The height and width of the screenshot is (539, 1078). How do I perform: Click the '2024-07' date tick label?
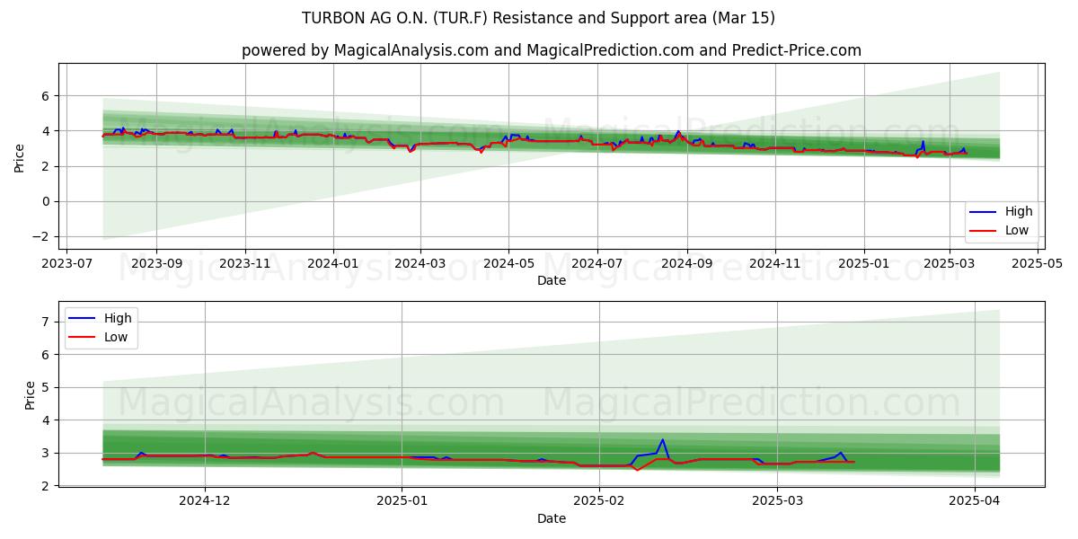[597, 264]
